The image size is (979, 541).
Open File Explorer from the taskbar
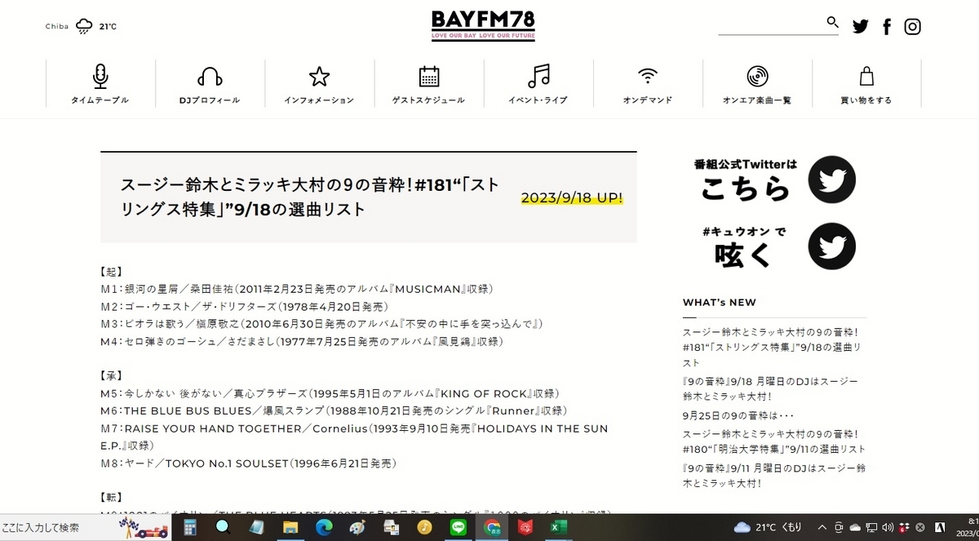(290, 528)
